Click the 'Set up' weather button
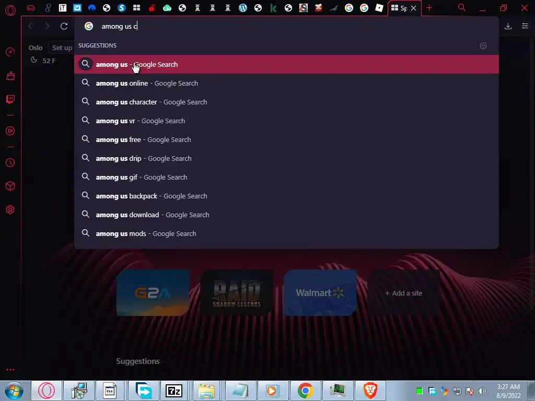This screenshot has height=401, width=535. click(x=62, y=48)
